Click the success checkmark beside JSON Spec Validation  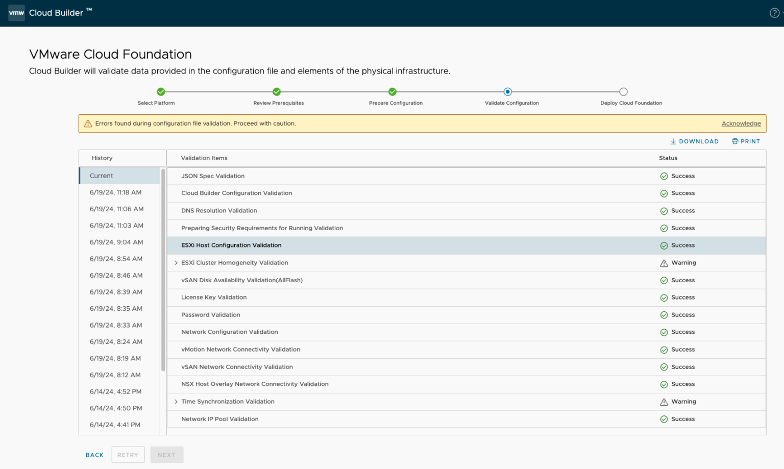click(x=664, y=176)
